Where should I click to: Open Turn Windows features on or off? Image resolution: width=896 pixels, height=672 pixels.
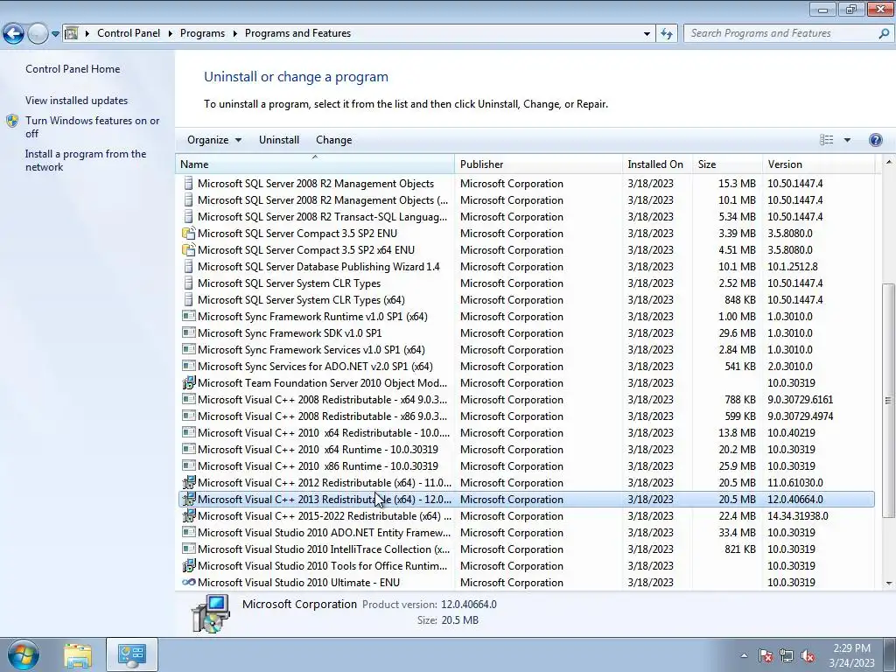[x=93, y=127]
